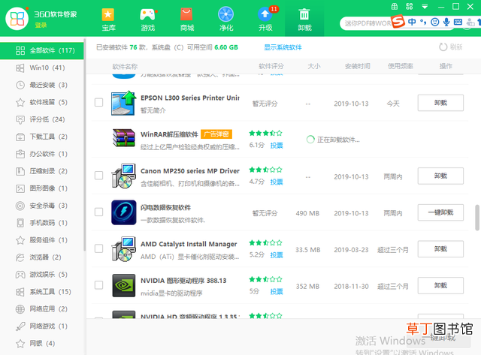
Task: Check the AMD Catalyst Install Manager checkbox
Action: coord(98,248)
